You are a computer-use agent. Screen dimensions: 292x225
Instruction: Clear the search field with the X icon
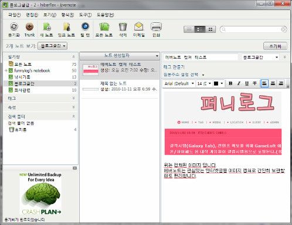[x=283, y=29]
